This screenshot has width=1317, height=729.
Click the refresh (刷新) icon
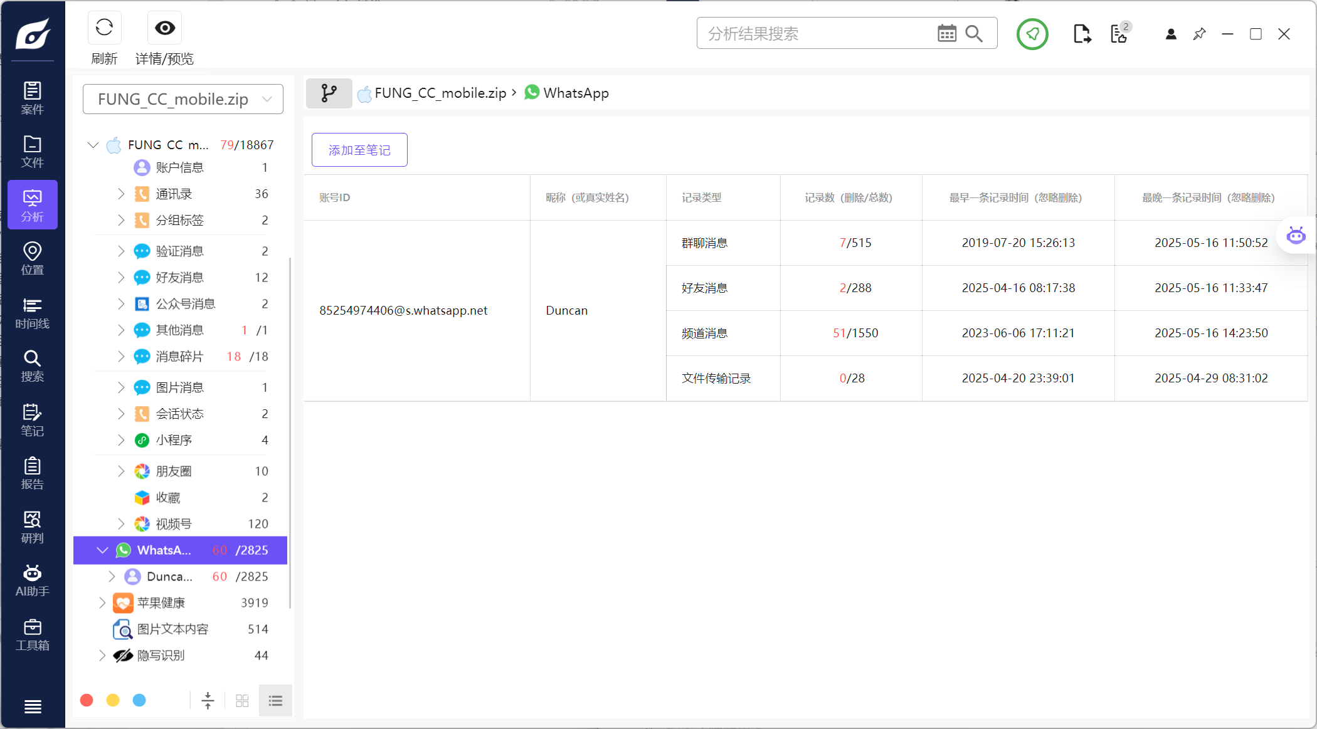tap(104, 28)
